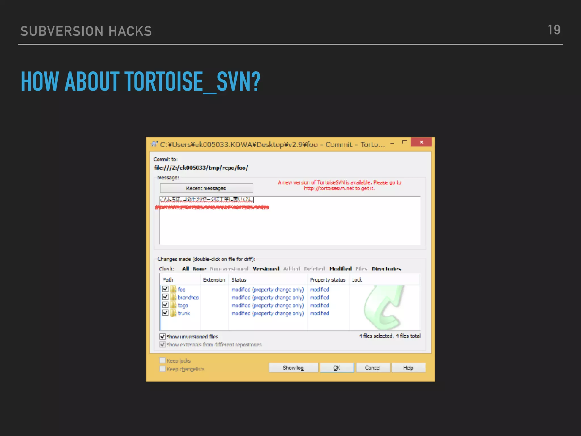Select the Modified check filter

pyautogui.click(x=340, y=269)
